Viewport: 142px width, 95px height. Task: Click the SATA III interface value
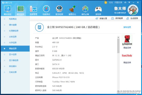coord(56,64)
